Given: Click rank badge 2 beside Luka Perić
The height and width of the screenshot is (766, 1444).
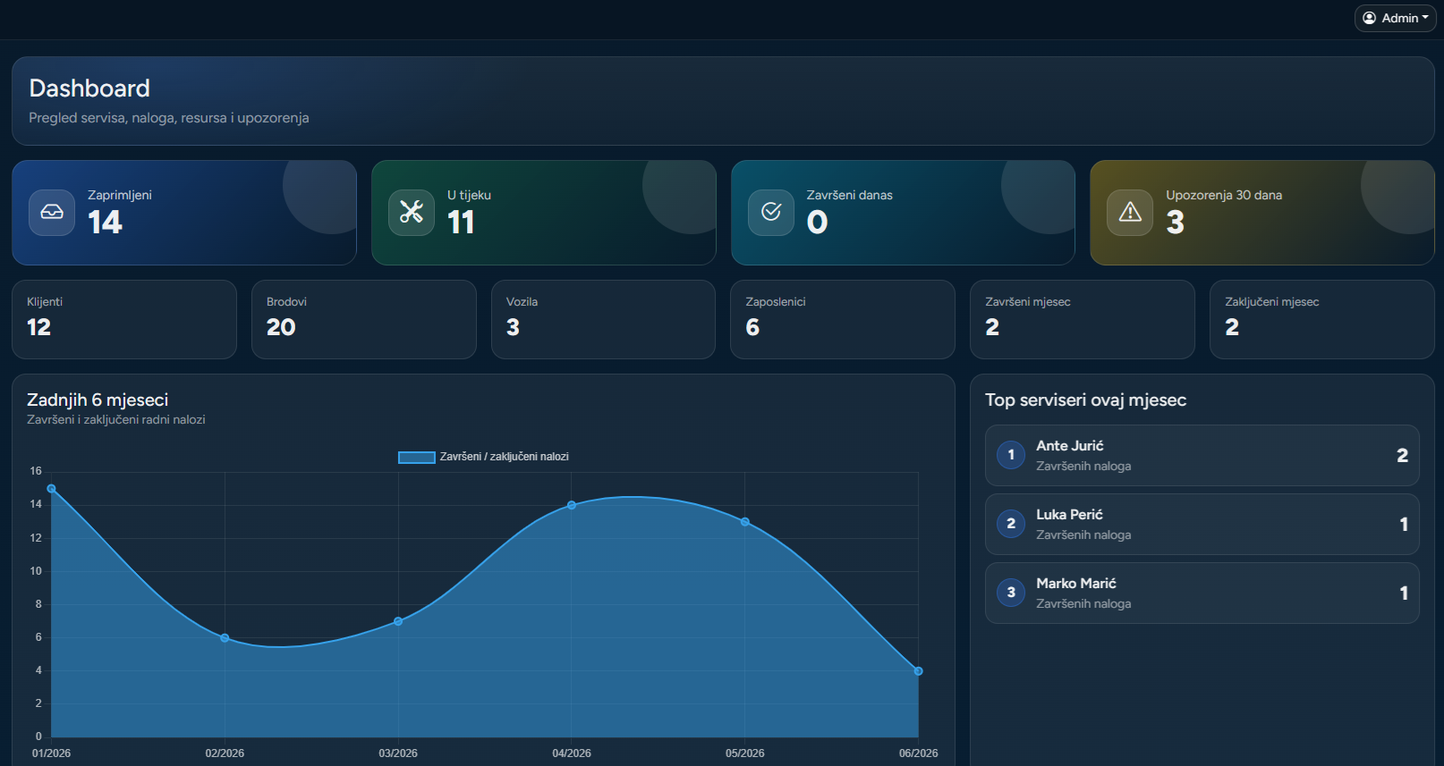Looking at the screenshot, I should click(1011, 524).
